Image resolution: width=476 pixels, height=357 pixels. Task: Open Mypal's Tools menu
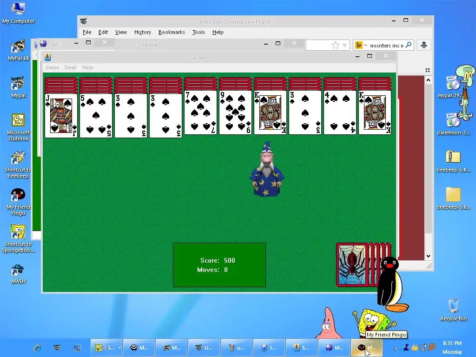click(198, 32)
